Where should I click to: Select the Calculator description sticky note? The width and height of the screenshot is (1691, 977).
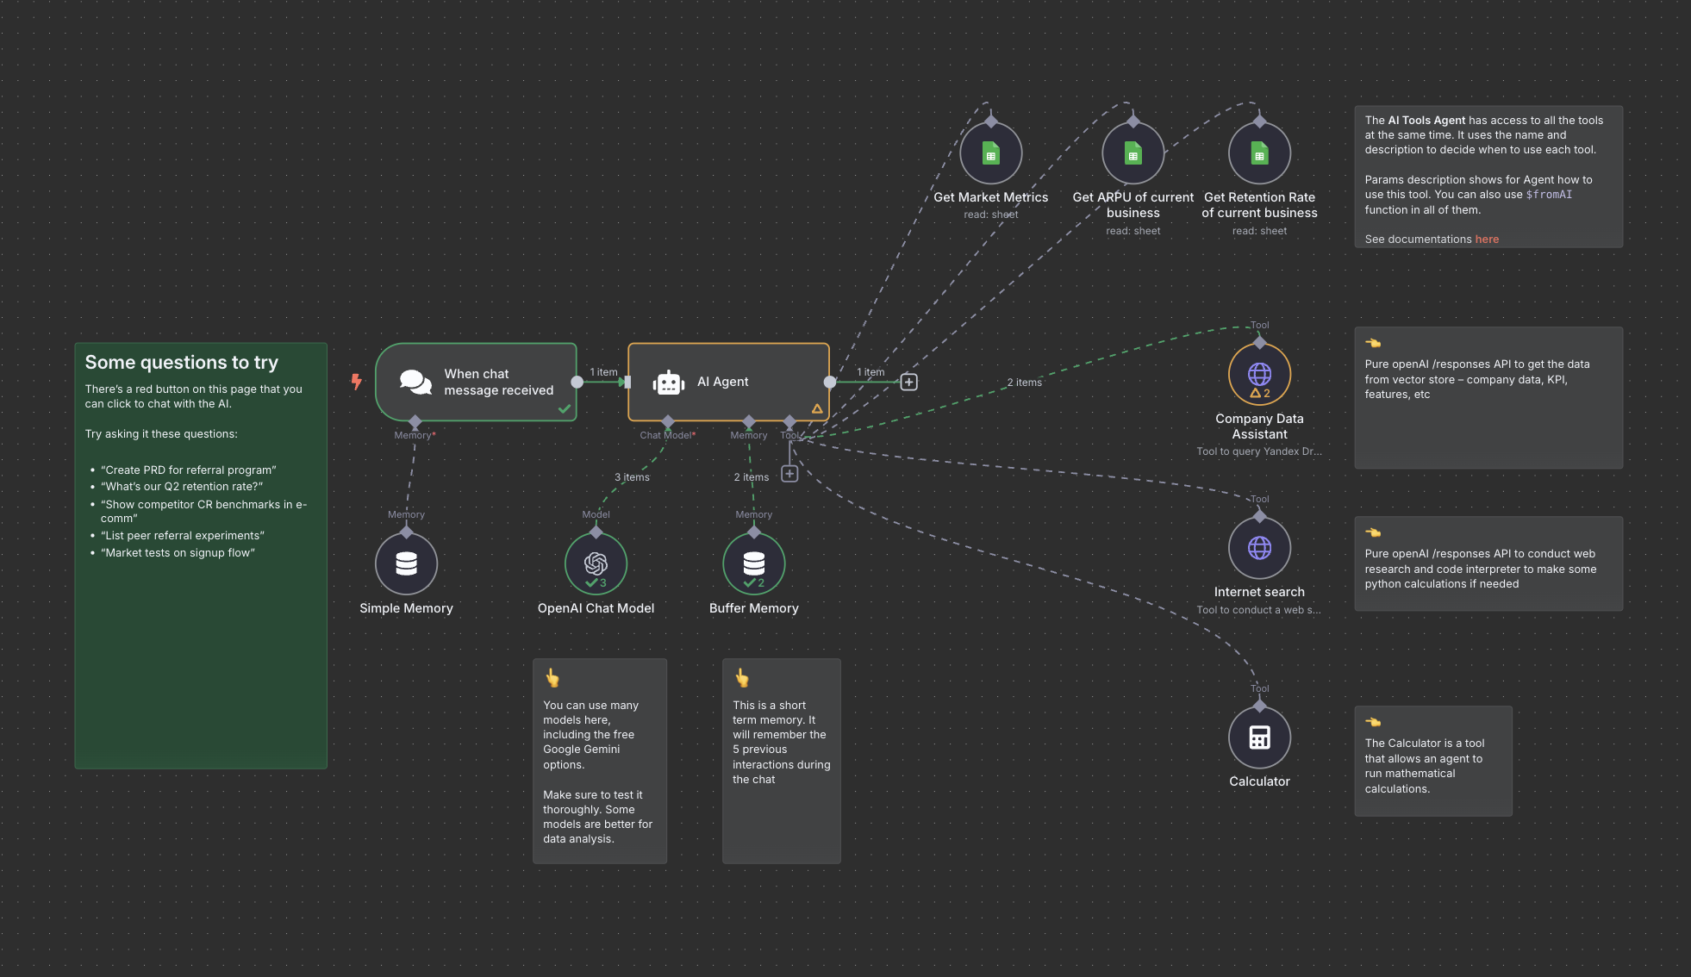coord(1432,762)
